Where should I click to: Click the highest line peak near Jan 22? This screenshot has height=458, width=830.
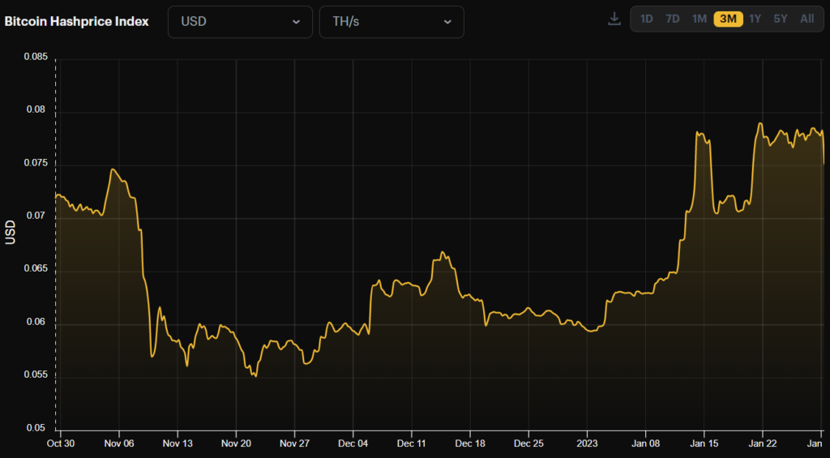[760, 123]
